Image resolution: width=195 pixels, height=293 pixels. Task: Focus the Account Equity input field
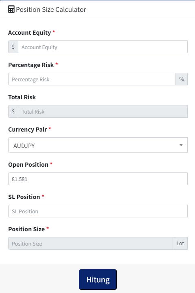coord(103,47)
